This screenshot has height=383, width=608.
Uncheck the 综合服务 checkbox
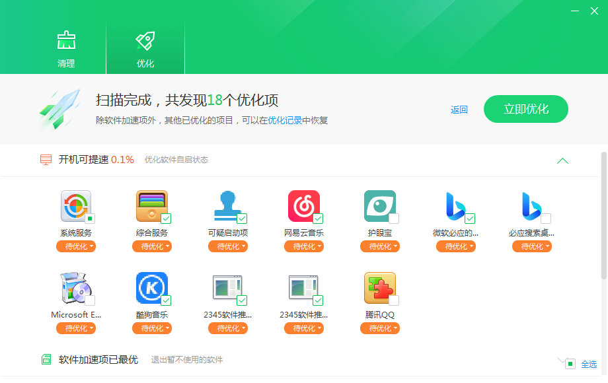click(166, 219)
